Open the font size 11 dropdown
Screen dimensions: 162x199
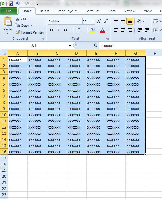tap(93, 21)
